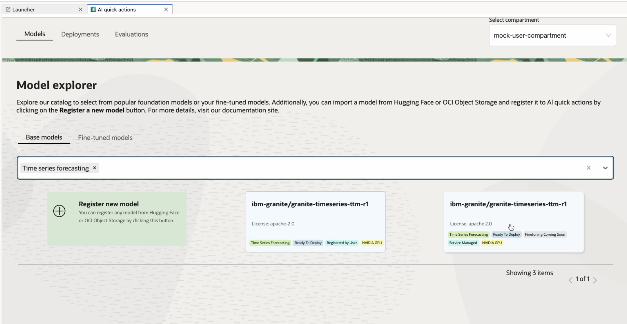Open the documentation link
The image size is (627, 324).
coord(244,110)
